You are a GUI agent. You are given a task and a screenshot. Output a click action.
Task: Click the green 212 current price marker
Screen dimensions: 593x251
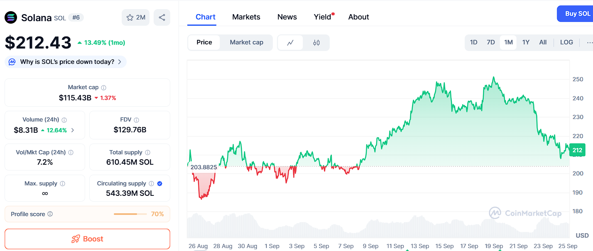pyautogui.click(x=577, y=150)
